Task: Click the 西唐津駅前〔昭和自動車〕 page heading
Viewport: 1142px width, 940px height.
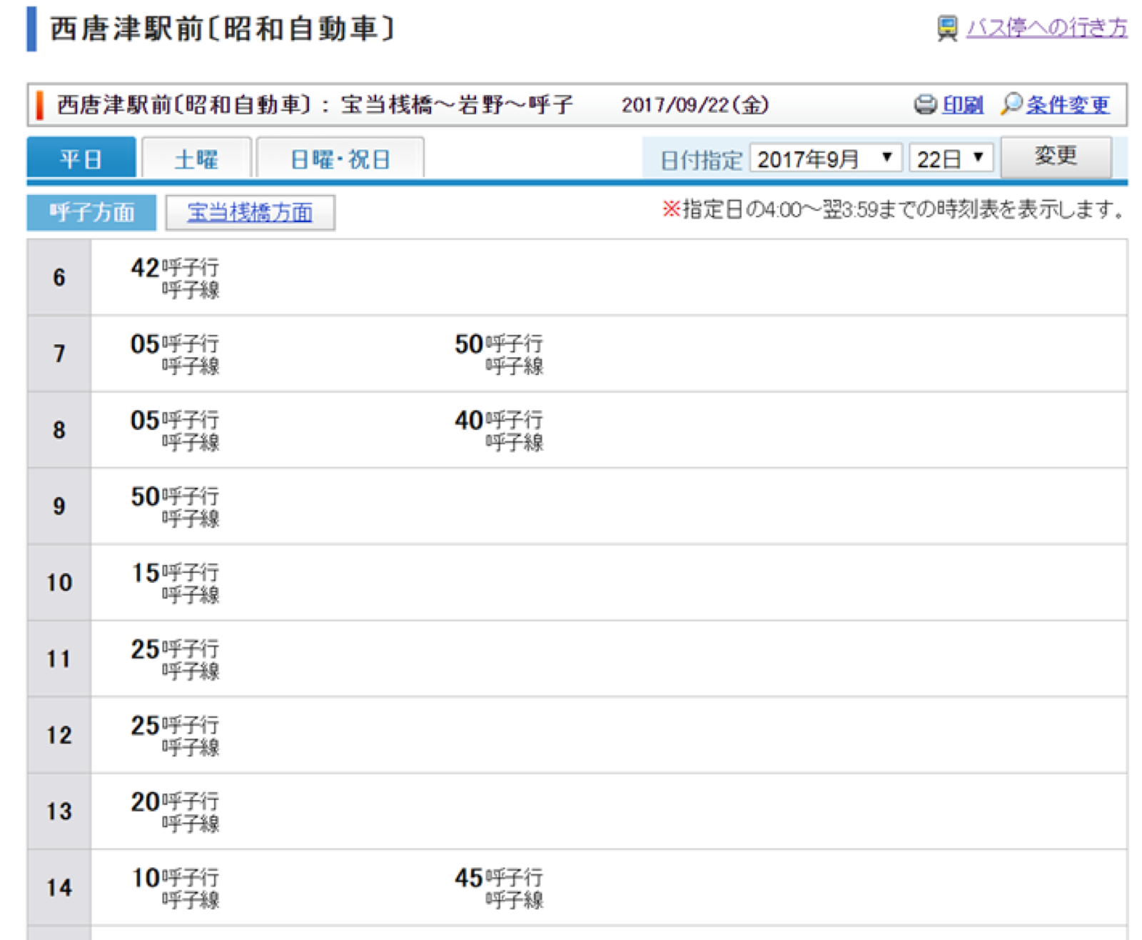Action: pos(222,29)
